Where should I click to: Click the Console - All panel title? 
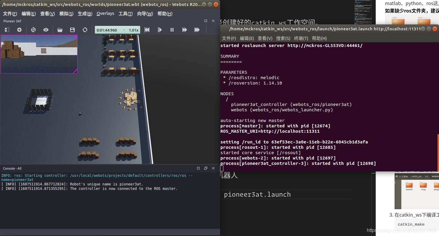[12, 168]
